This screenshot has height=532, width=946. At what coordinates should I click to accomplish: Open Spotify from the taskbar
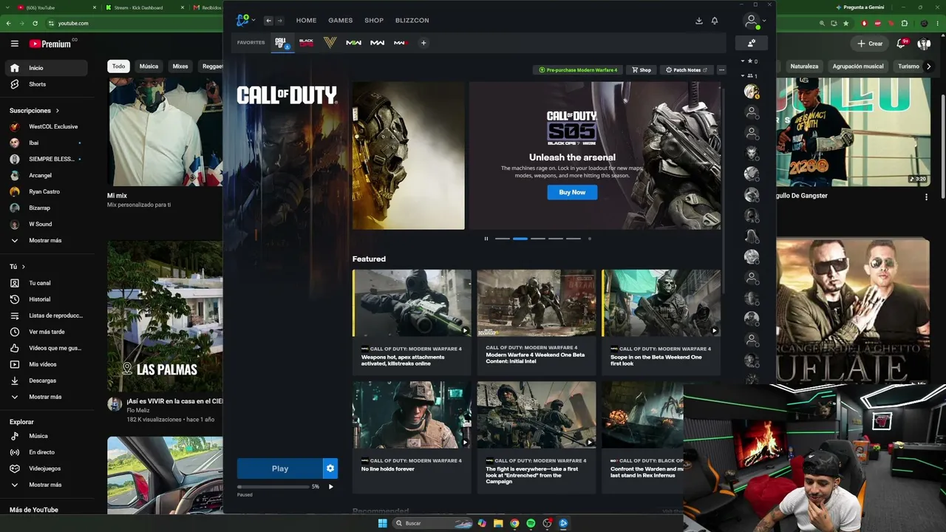click(531, 523)
